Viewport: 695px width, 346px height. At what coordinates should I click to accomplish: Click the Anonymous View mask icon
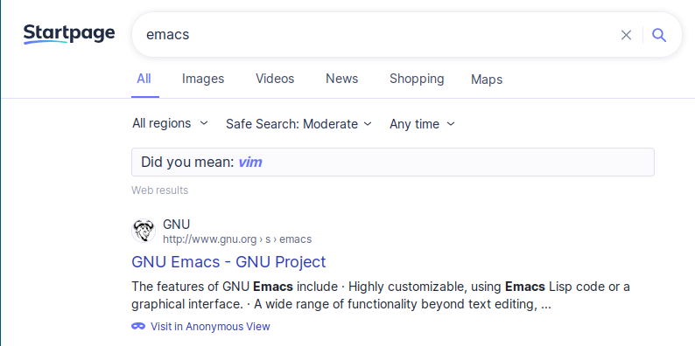click(x=138, y=327)
